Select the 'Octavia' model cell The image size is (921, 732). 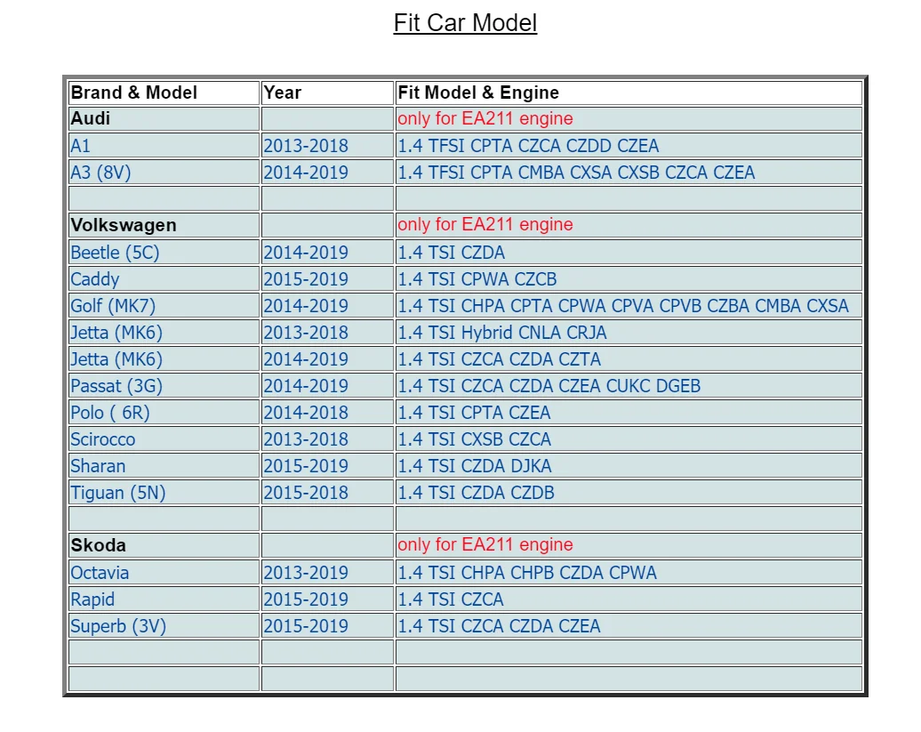(x=164, y=572)
